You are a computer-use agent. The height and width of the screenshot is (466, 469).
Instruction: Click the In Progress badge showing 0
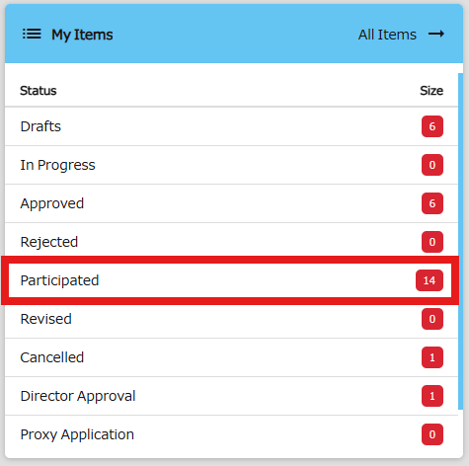tap(432, 165)
